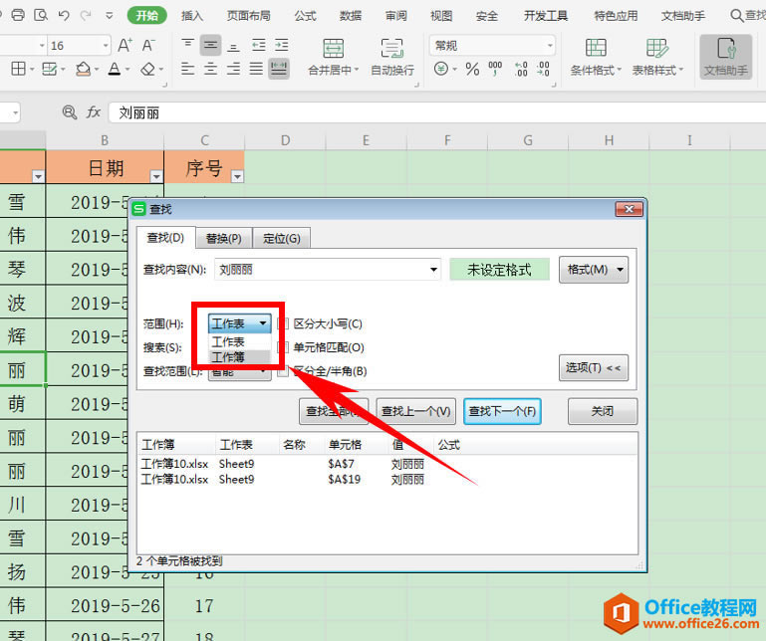The width and height of the screenshot is (766, 641).
Task: Click 查找下一个(F) button
Action: coord(502,411)
